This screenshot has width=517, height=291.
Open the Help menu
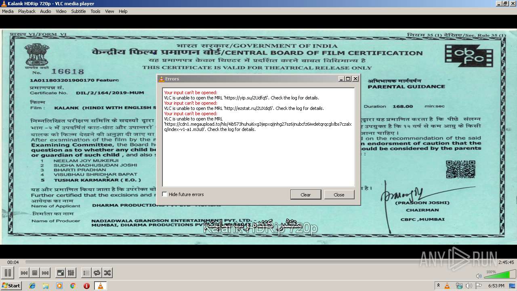tap(123, 11)
